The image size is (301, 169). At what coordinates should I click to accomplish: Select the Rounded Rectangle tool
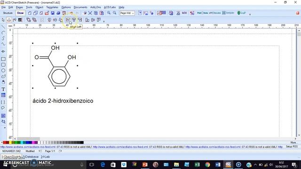3,65
